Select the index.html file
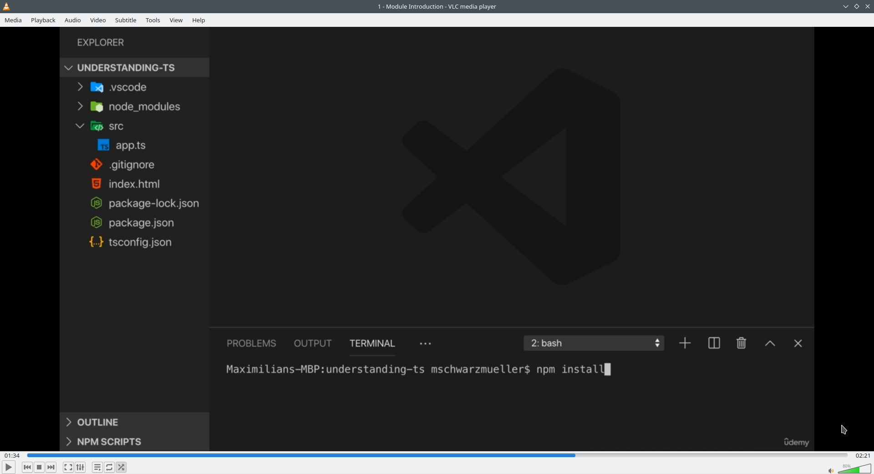The height and width of the screenshot is (474, 874). tap(134, 184)
